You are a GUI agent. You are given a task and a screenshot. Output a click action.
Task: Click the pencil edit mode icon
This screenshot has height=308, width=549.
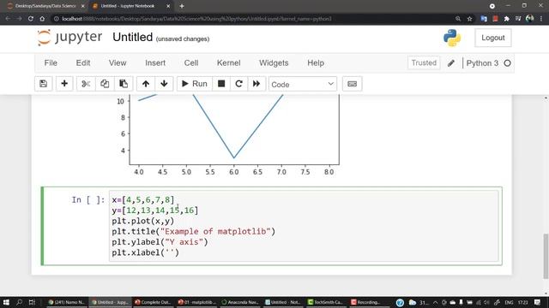[451, 63]
